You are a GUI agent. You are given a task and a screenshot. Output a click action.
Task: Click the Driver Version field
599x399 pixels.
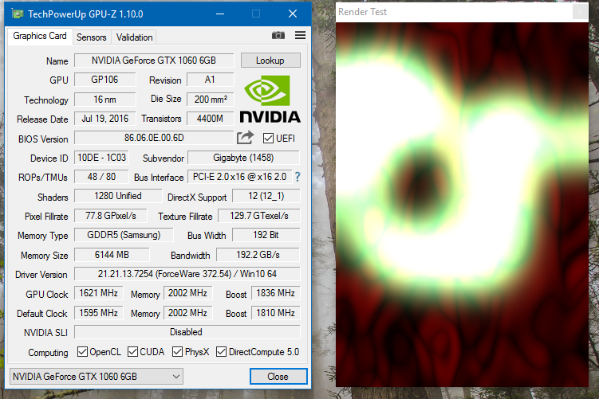[187, 274]
